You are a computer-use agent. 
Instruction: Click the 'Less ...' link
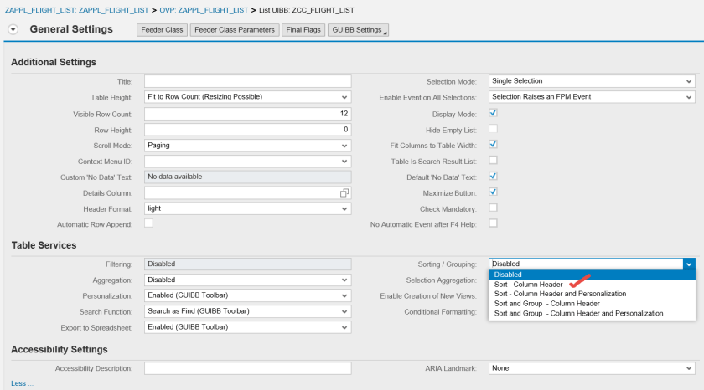[22, 383]
